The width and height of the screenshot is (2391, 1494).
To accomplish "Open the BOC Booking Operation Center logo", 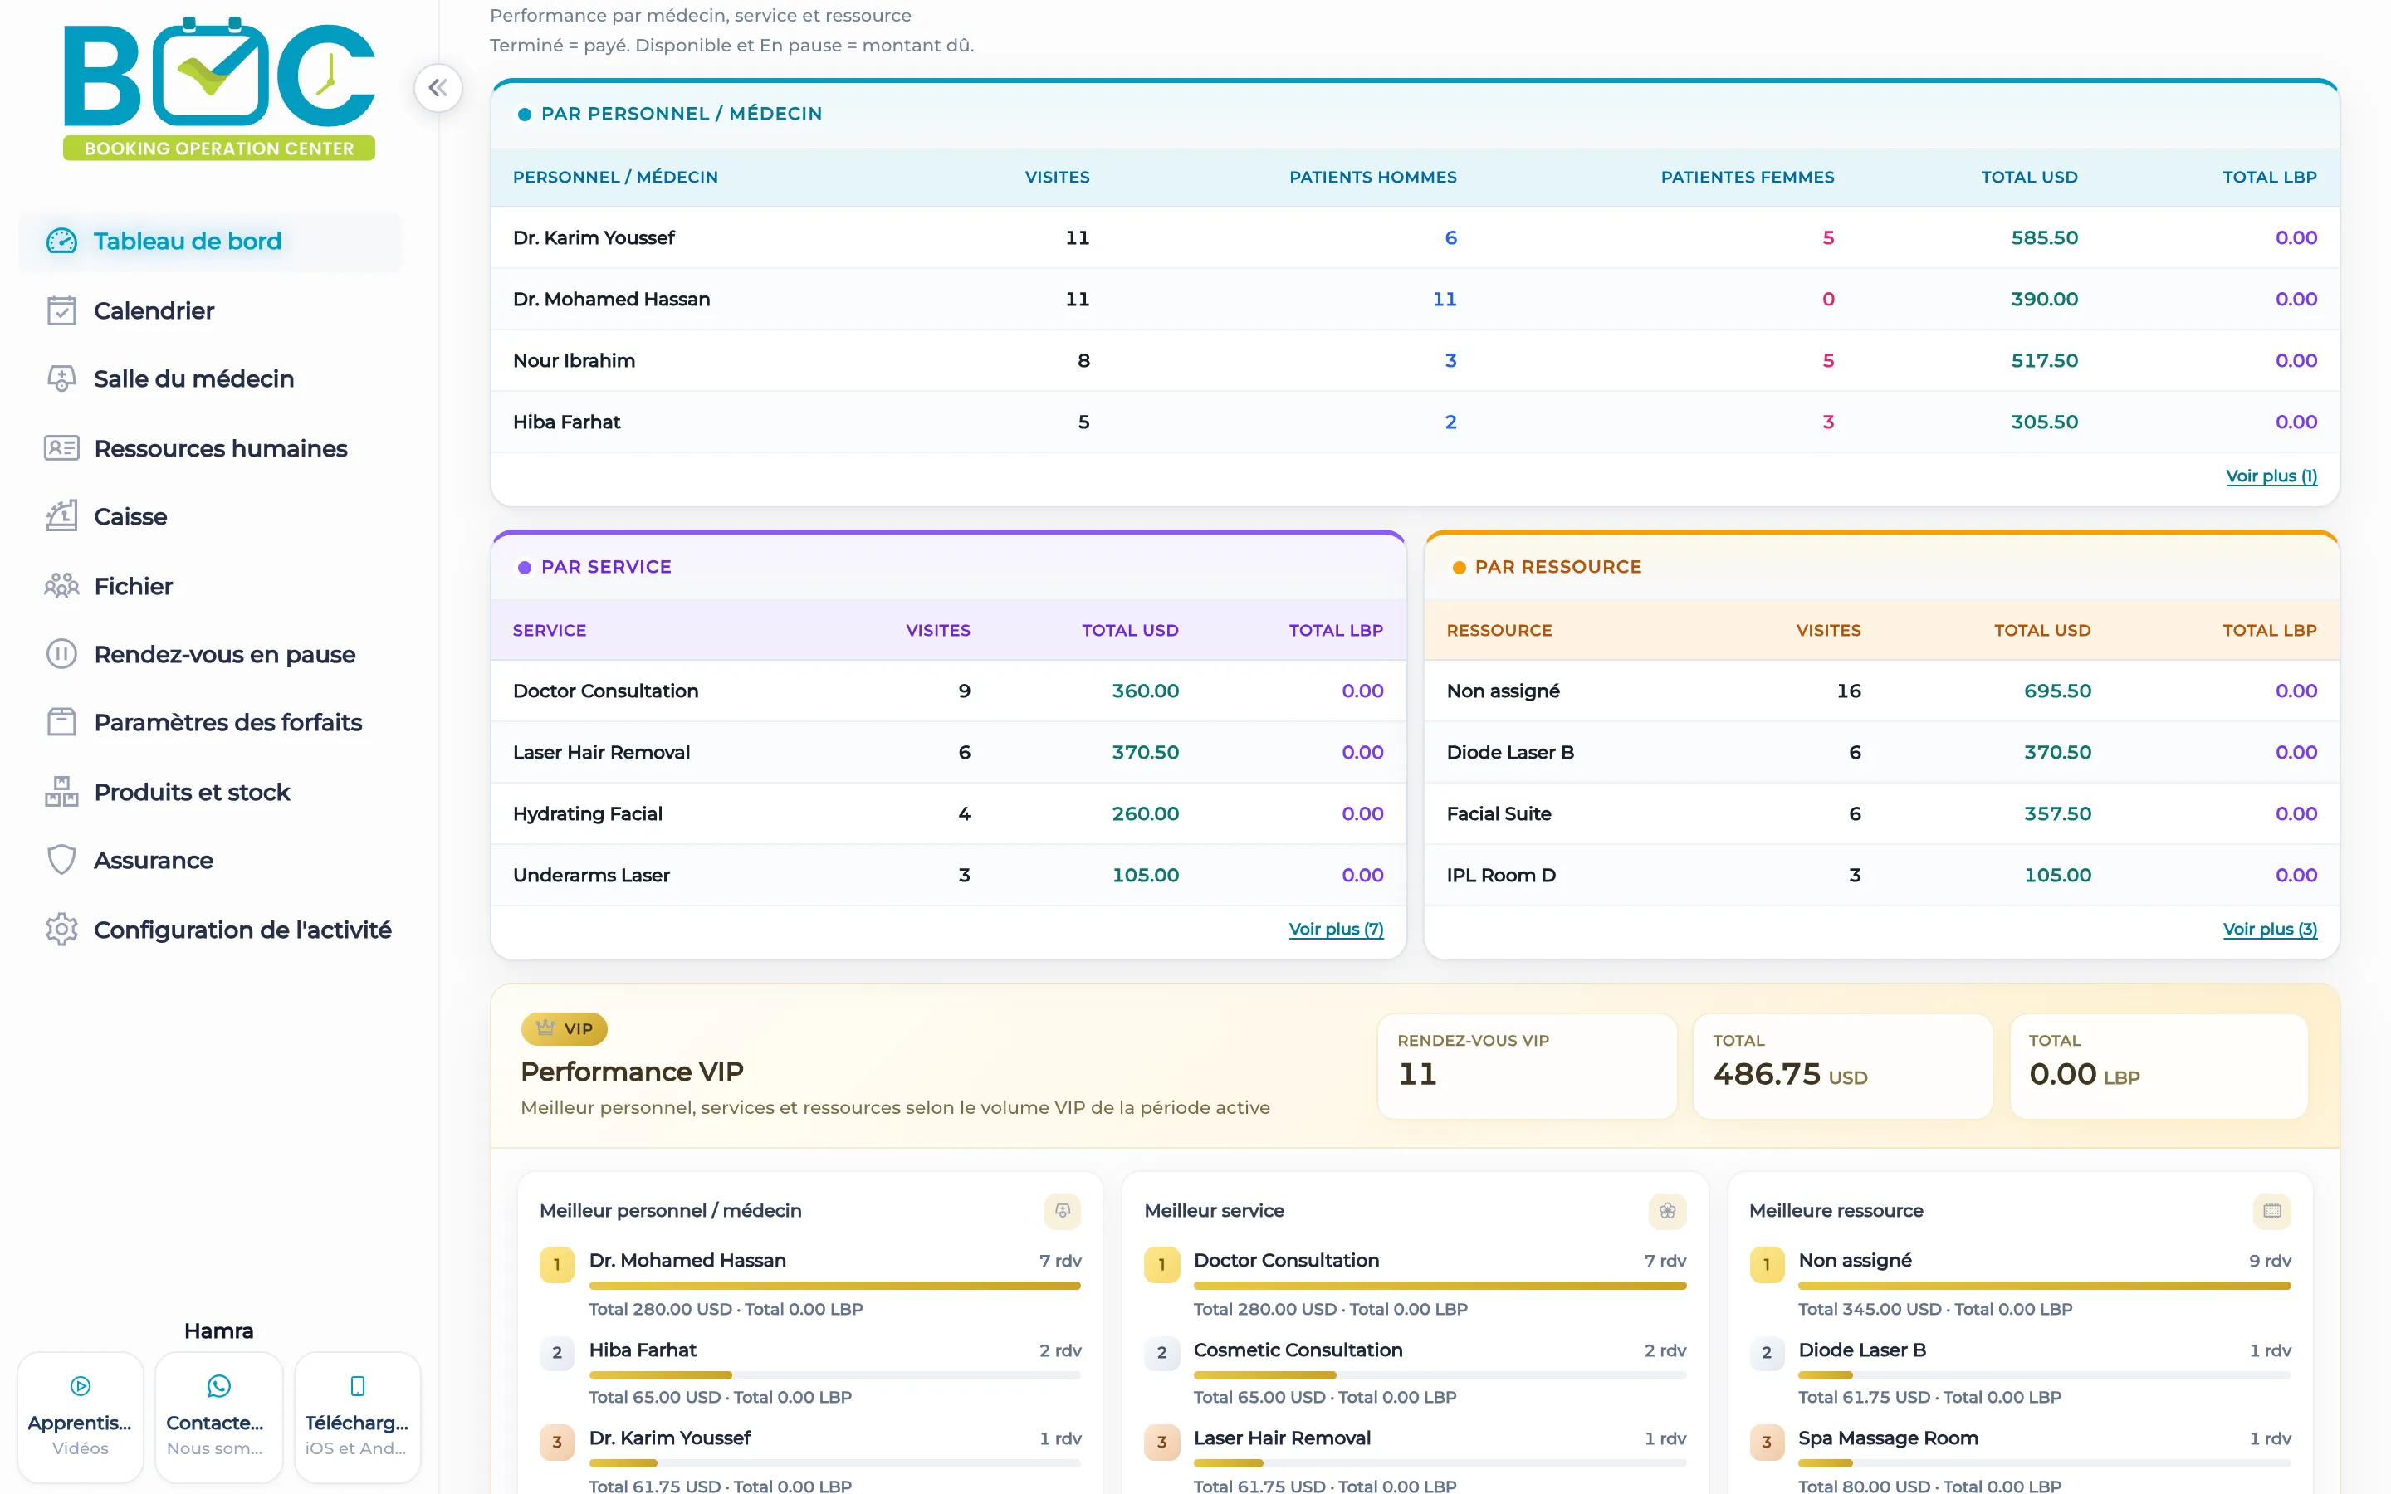I will 219,89.
